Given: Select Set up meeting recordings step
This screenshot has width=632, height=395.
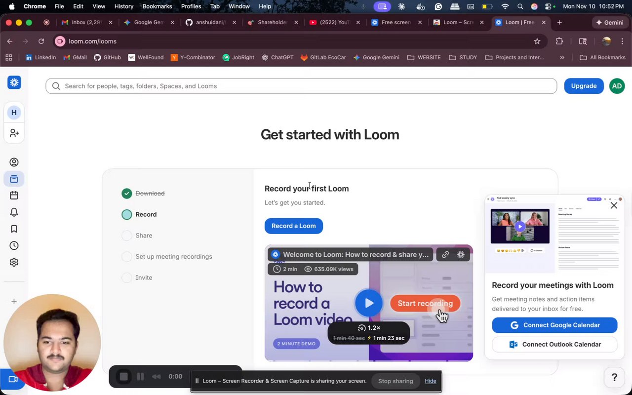Looking at the screenshot, I should (x=167, y=257).
